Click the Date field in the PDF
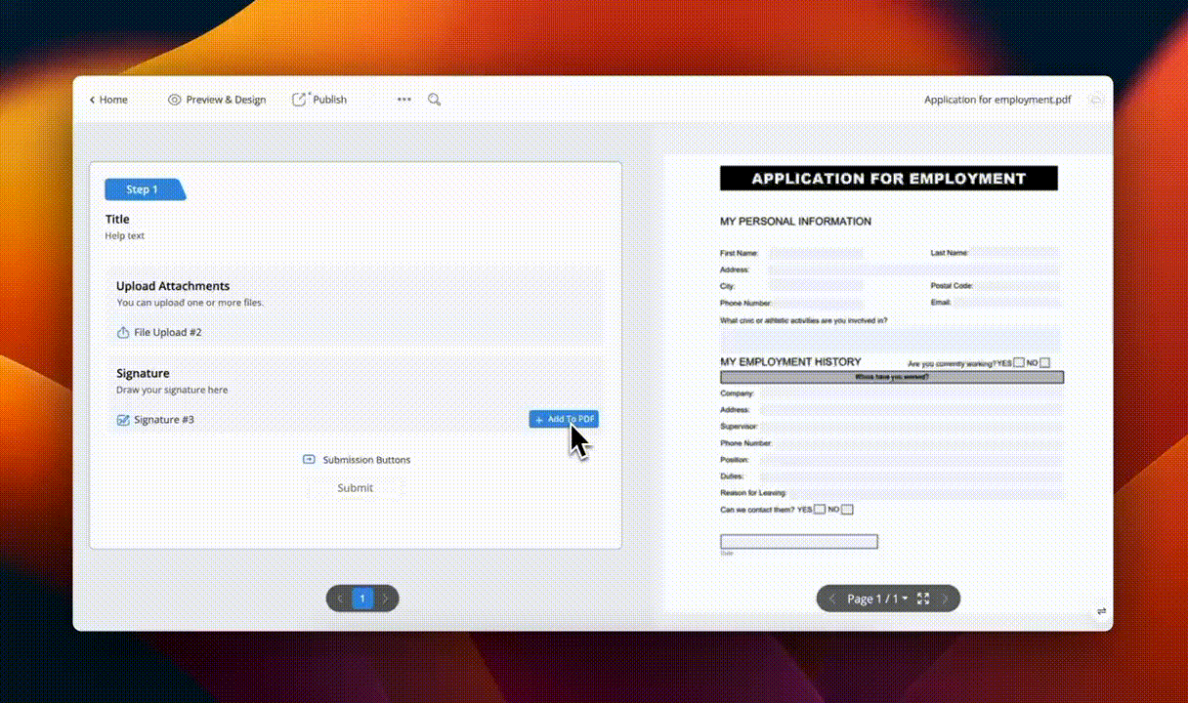Viewport: 1188px width, 703px height. [x=798, y=542]
